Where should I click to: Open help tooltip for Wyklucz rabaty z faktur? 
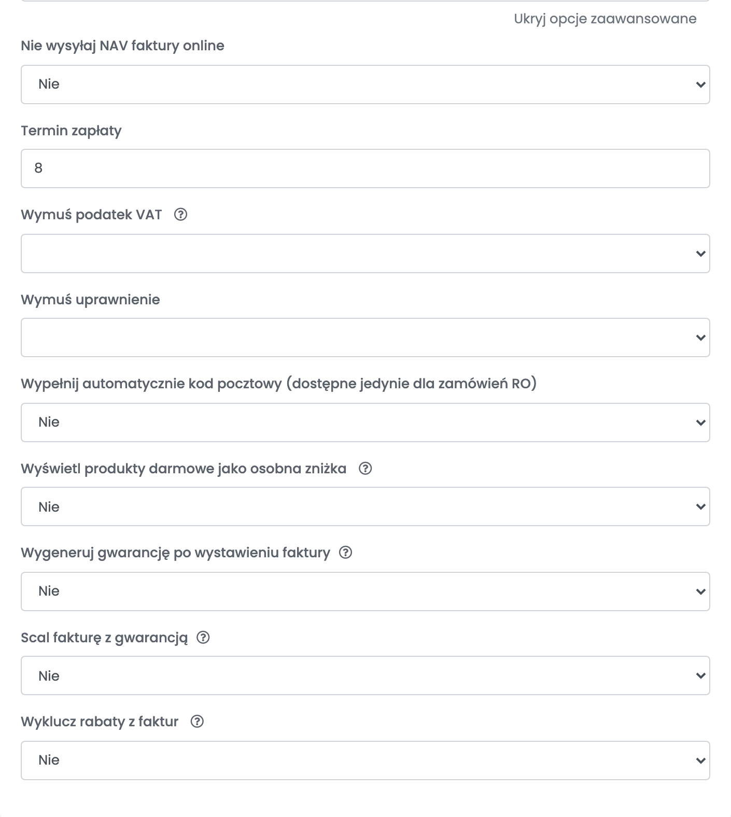click(x=197, y=722)
